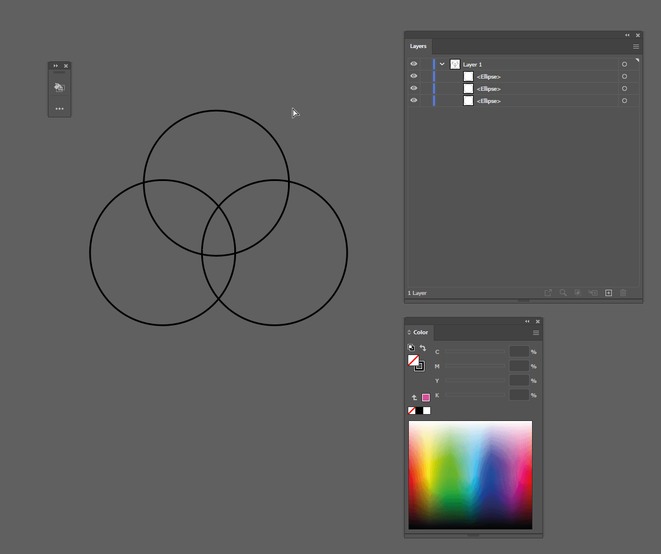Hide Layer 1 using its eye icon
The image size is (661, 554).
click(413, 64)
